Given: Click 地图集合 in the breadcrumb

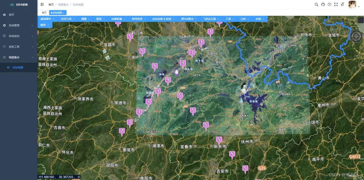Looking at the screenshot, I should (63, 5).
